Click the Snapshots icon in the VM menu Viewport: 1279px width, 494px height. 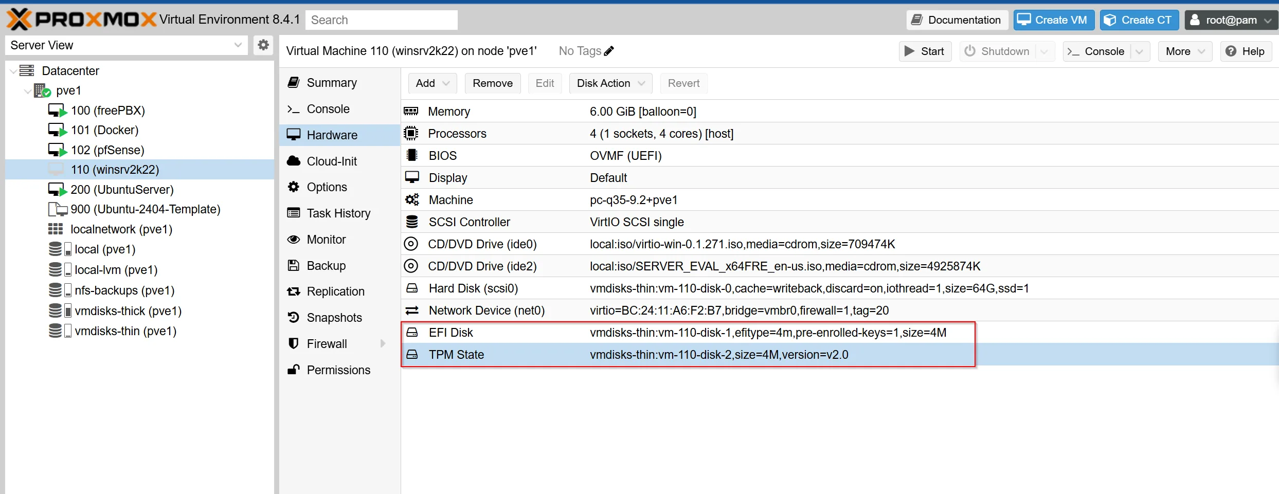294,318
